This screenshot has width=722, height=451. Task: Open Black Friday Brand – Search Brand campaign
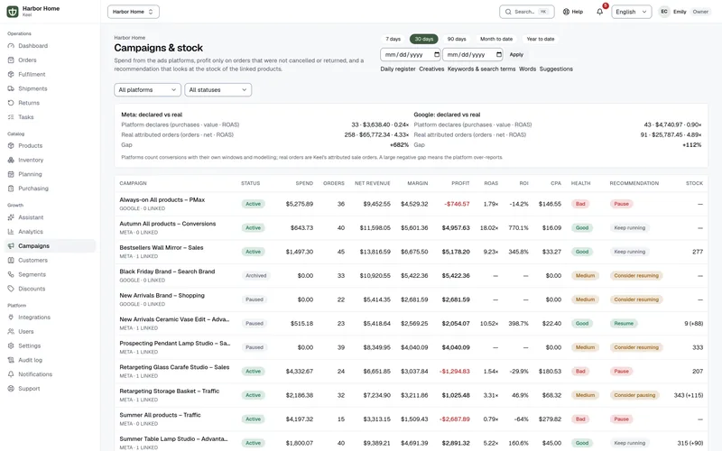point(167,272)
